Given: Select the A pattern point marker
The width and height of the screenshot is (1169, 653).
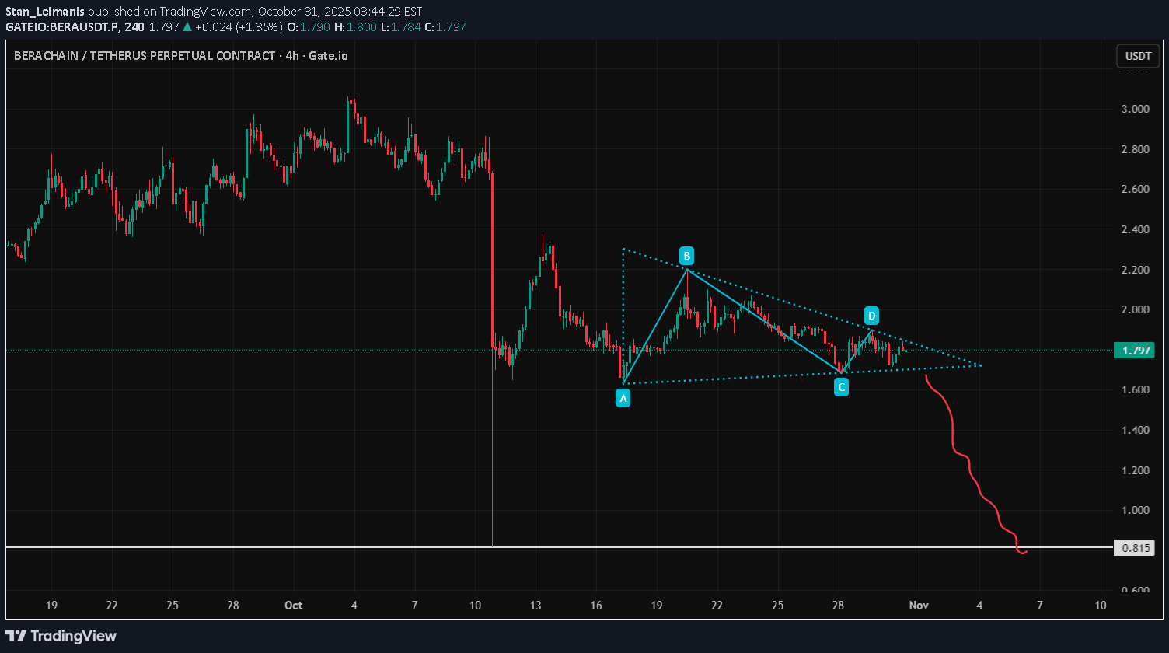Looking at the screenshot, I should [x=623, y=398].
